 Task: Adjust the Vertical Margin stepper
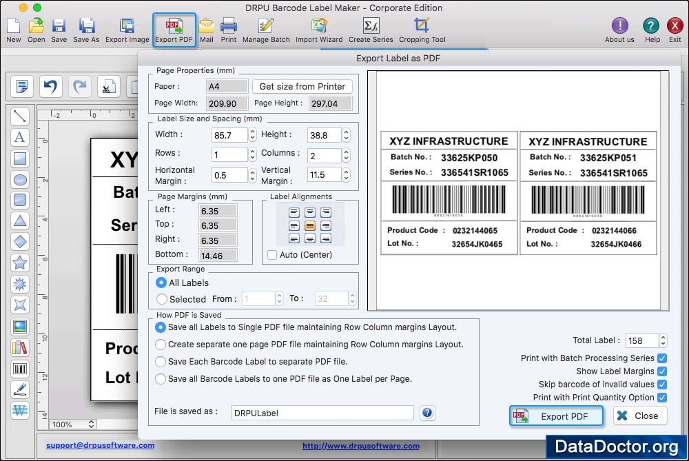tap(347, 174)
